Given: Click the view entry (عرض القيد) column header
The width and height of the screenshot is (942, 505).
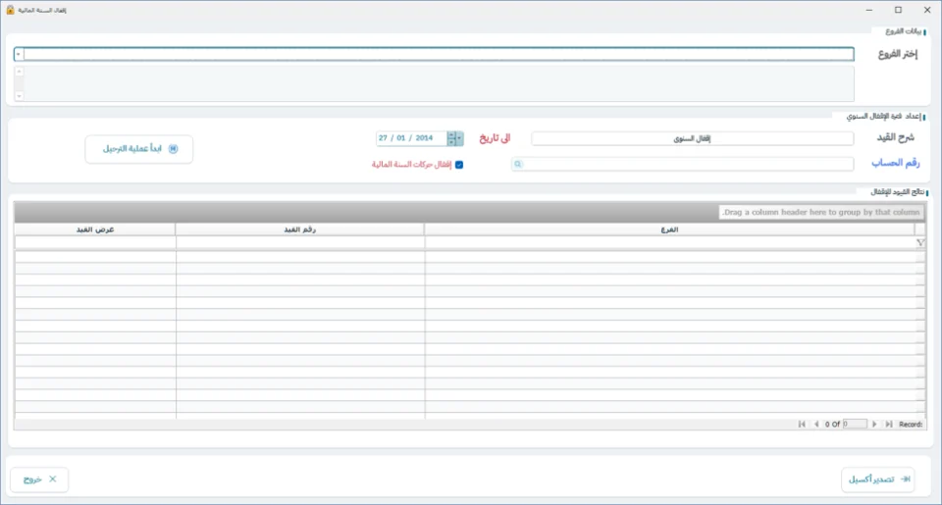Looking at the screenshot, I should pos(95,229).
